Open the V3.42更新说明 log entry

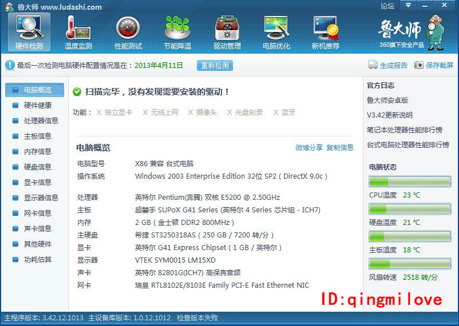coord(390,115)
